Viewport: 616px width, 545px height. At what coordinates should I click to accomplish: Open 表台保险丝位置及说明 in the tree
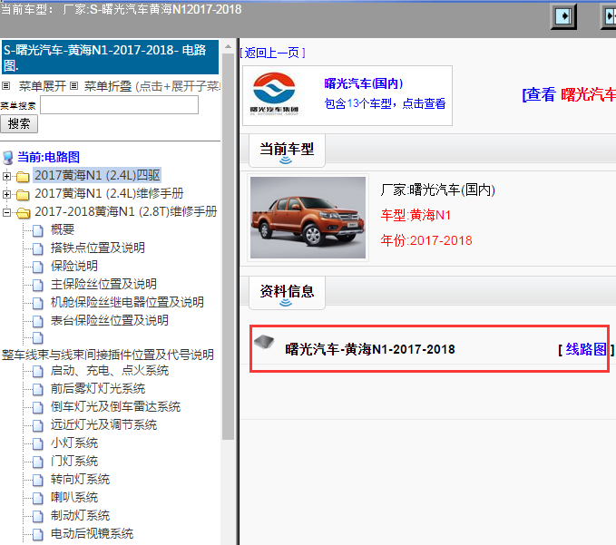point(109,320)
